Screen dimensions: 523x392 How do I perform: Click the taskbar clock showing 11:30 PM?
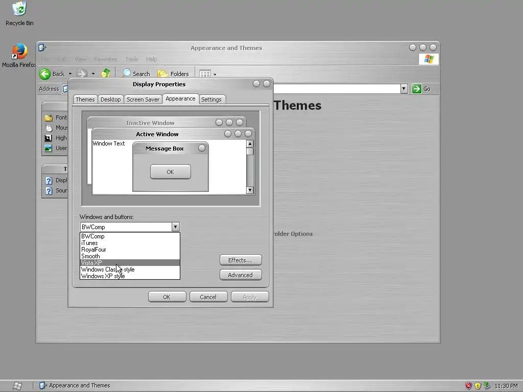506,386
